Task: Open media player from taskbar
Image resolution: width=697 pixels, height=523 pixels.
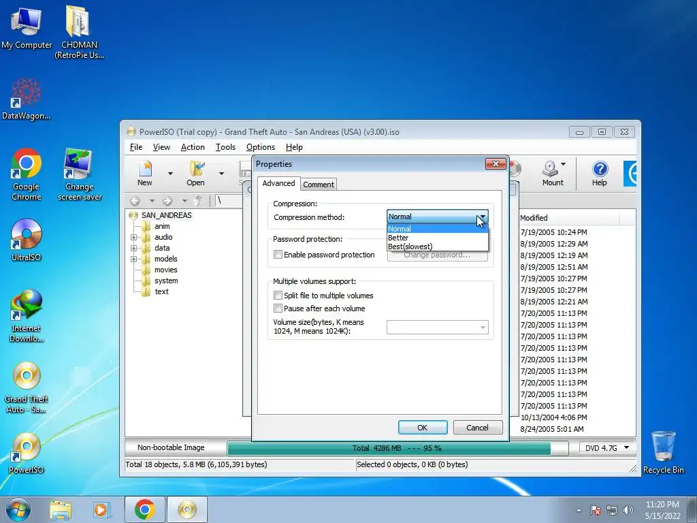Action: click(x=101, y=509)
